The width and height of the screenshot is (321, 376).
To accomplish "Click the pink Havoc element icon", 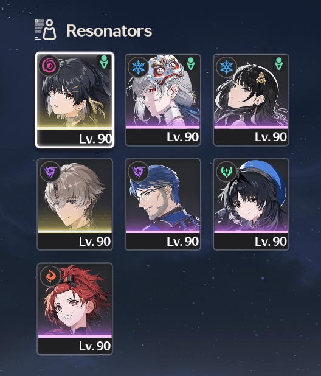I will [49, 66].
